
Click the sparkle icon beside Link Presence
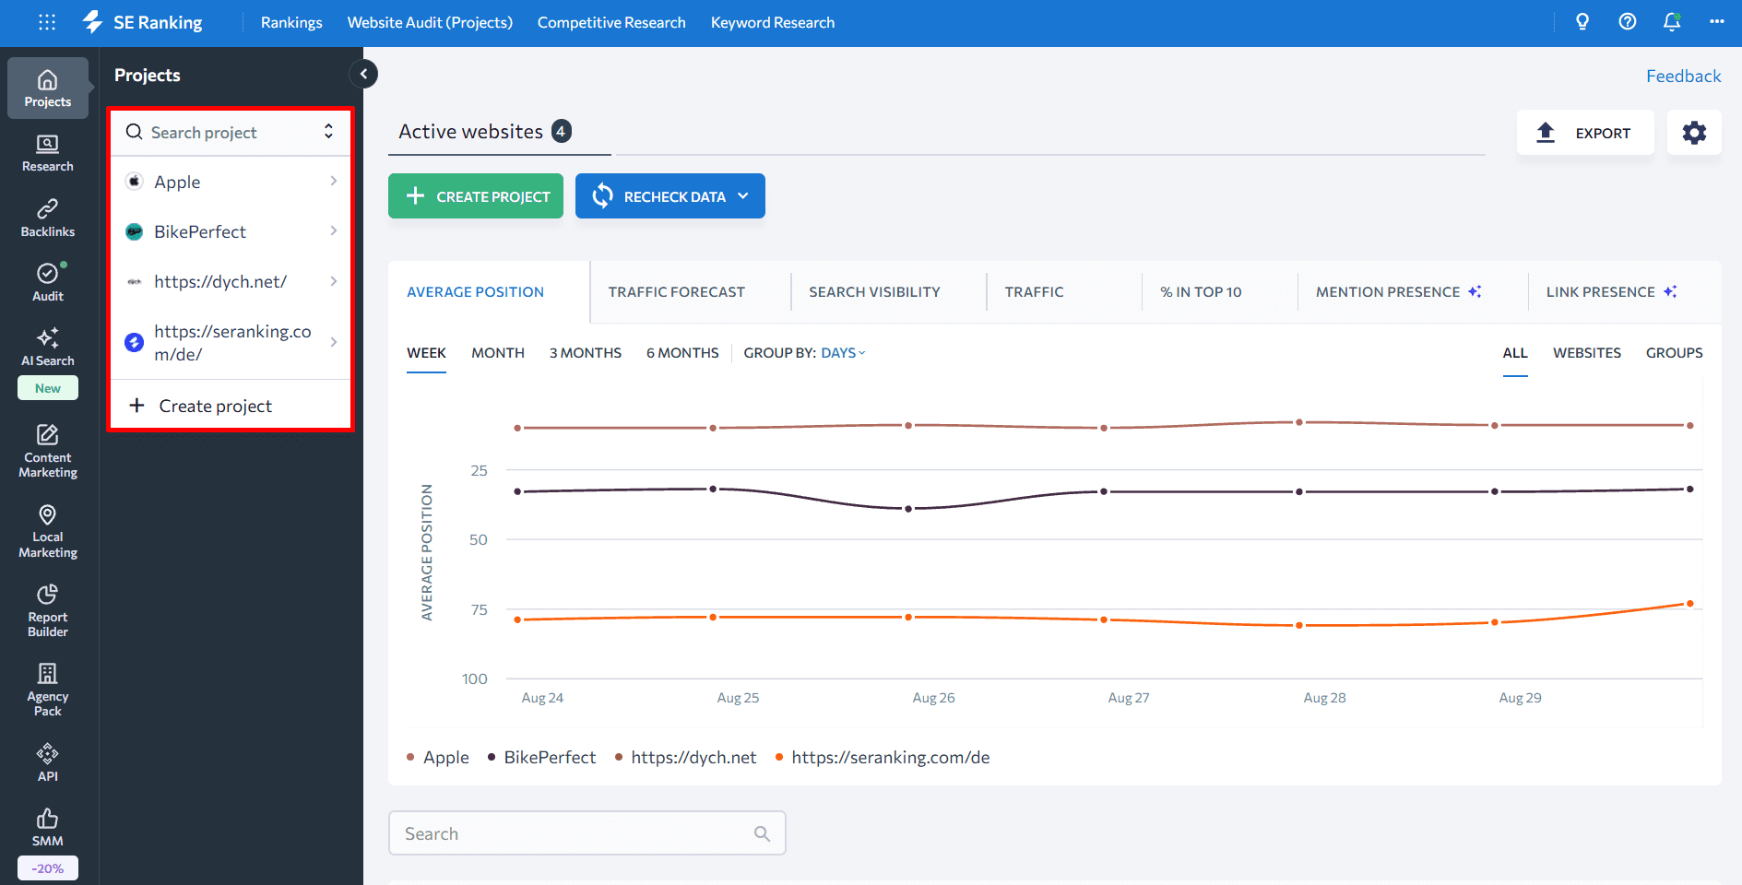(1670, 291)
